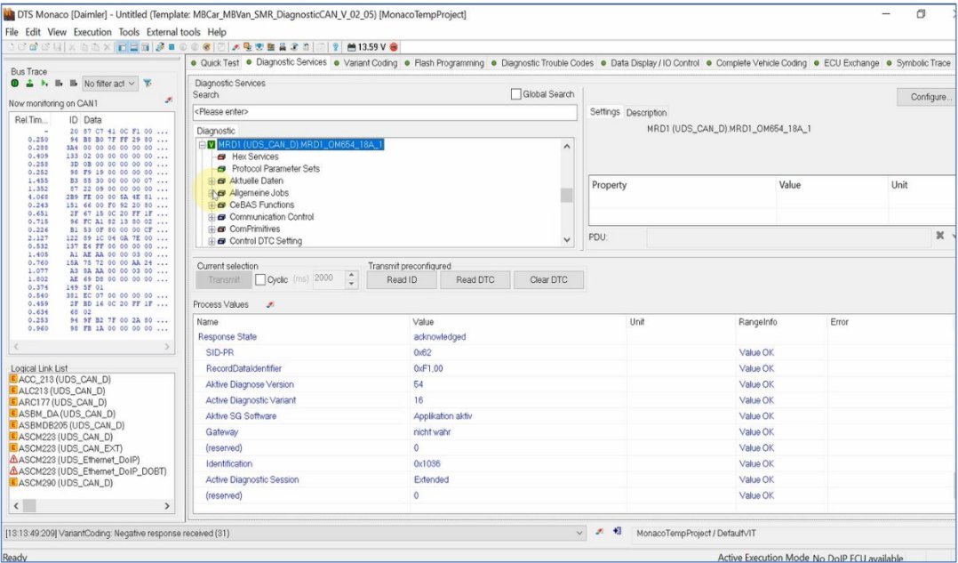Expand the Communication Control tree node
This screenshot has width=958, height=563.
click(212, 217)
